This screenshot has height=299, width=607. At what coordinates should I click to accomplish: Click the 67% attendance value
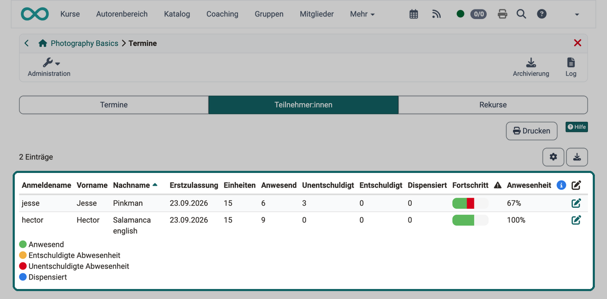[514, 203]
